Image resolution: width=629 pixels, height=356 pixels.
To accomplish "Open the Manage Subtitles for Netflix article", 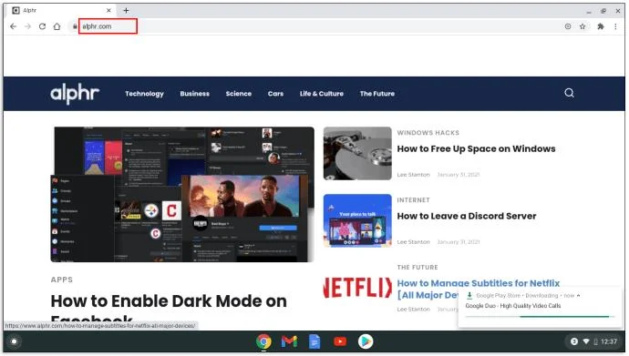I will pyautogui.click(x=479, y=283).
